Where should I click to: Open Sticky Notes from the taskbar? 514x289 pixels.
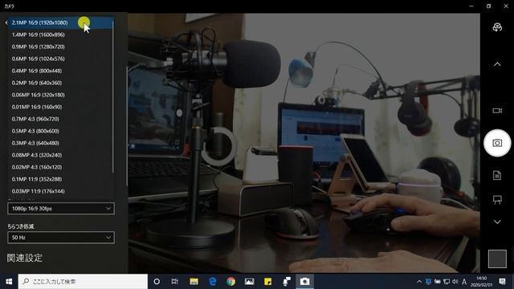(267, 282)
